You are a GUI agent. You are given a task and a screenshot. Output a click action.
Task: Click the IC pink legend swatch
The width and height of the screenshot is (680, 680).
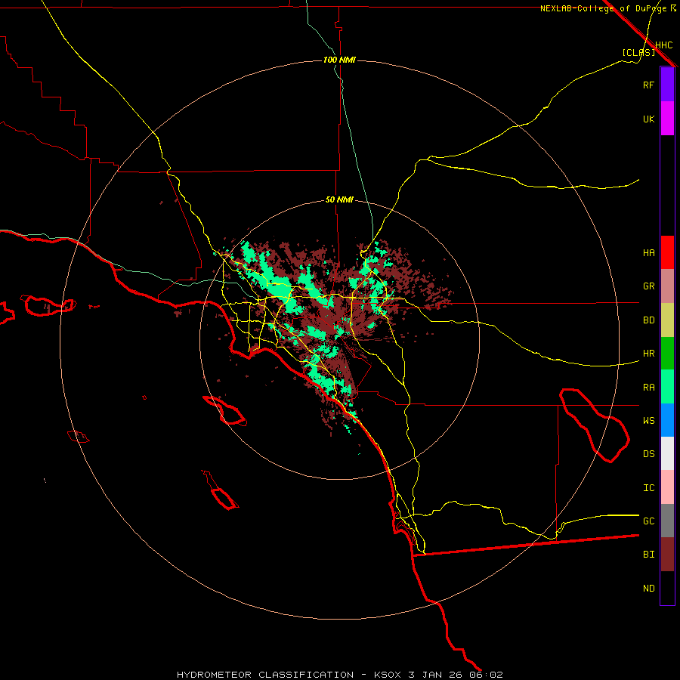pyautogui.click(x=667, y=487)
